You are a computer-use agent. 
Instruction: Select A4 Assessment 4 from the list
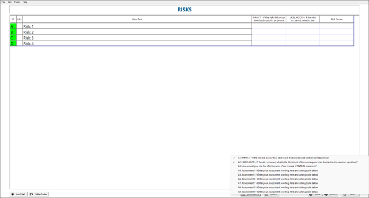[278, 171]
